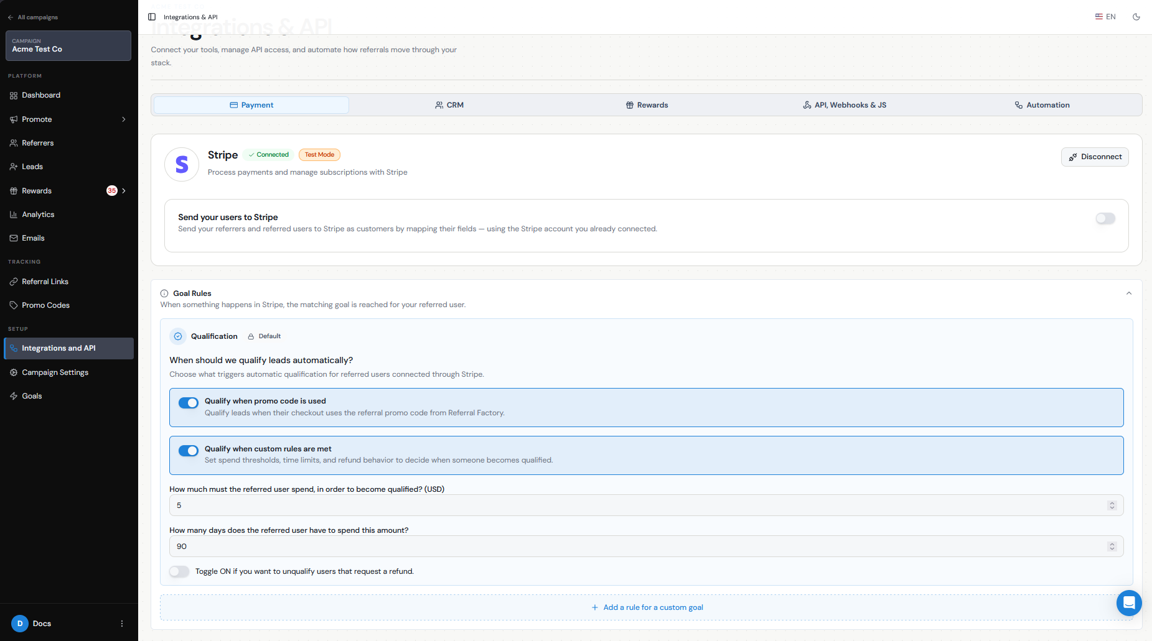Enable Send your users to Stripe toggle
The height and width of the screenshot is (641, 1152).
pyautogui.click(x=1105, y=218)
